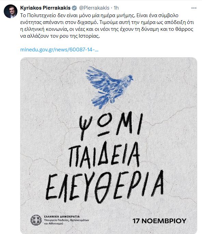Click the word ΕΛΕΥΘΕΡΙΑ in the poster
202x234 pixels.
[105, 186]
